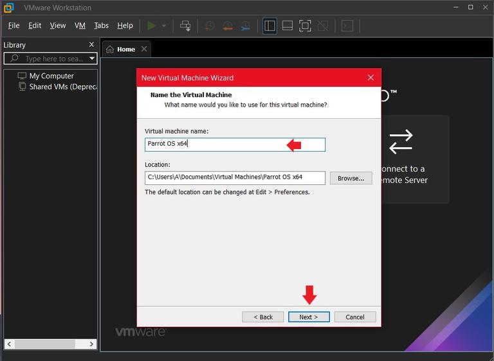Toggle the thumbnail bar view icon
This screenshot has height=361, width=494.
[288, 26]
